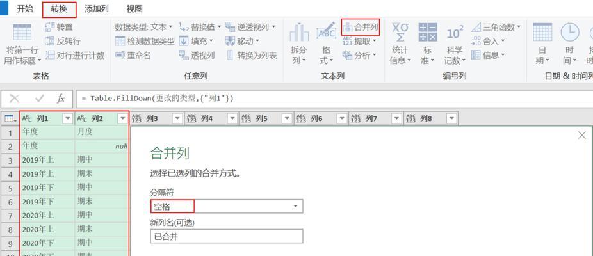
Task: Click Convert to List (转换为列表)
Action: (x=252, y=55)
